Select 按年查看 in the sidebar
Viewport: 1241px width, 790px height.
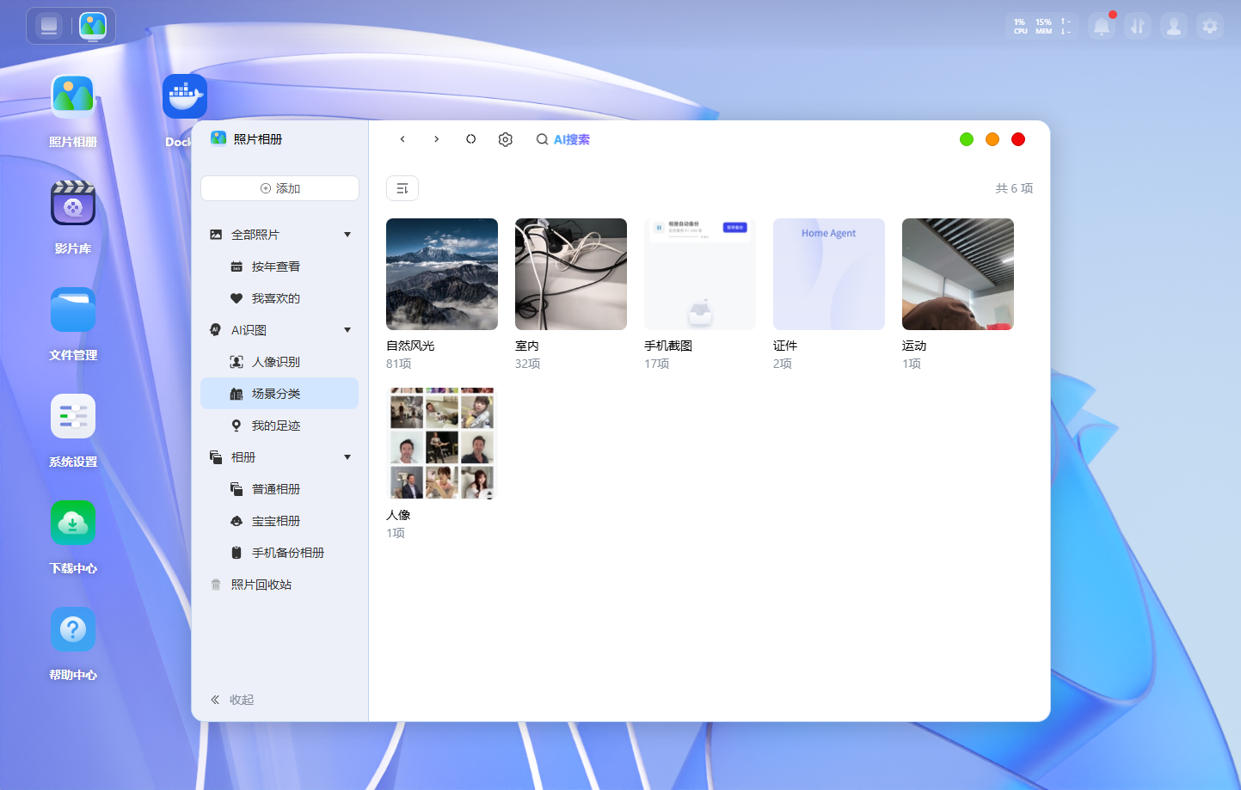[280, 266]
